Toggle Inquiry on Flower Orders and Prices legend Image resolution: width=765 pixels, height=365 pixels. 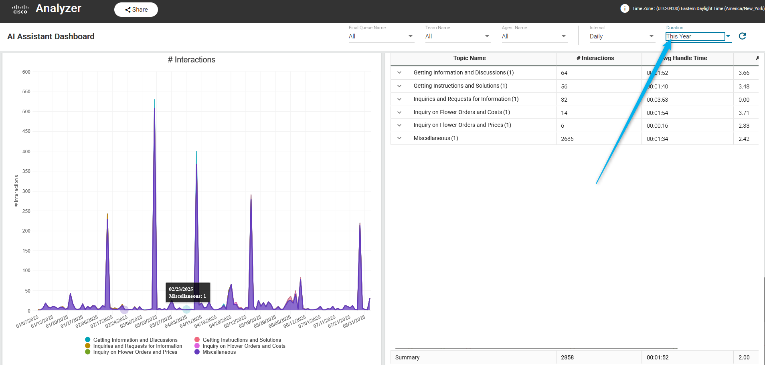[135, 352]
